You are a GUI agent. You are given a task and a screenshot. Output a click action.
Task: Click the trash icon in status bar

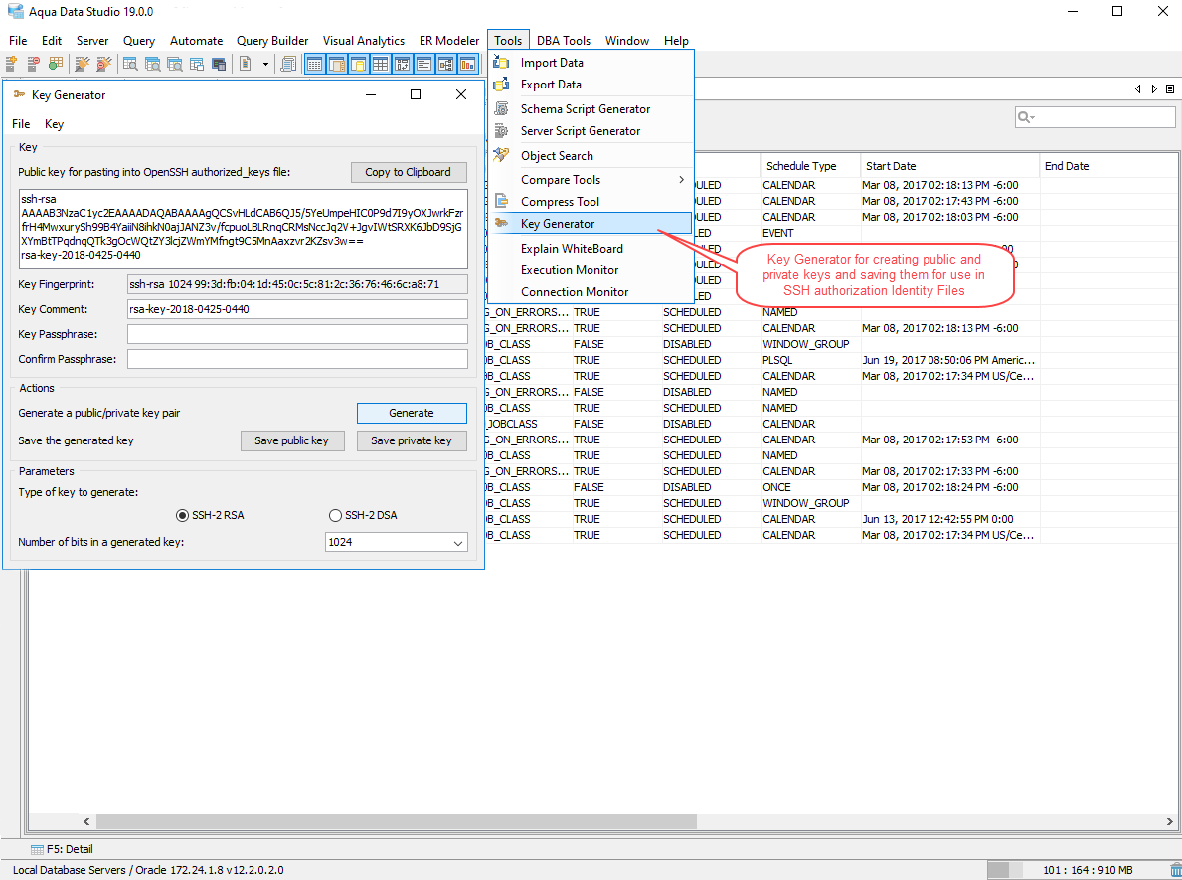pyautogui.click(x=1175, y=870)
